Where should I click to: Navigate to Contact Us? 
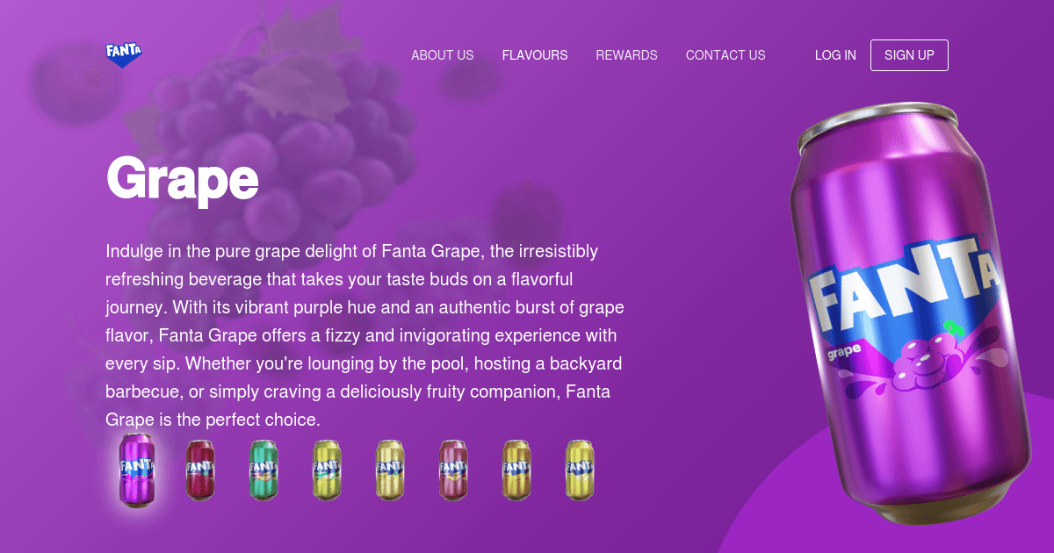(726, 55)
